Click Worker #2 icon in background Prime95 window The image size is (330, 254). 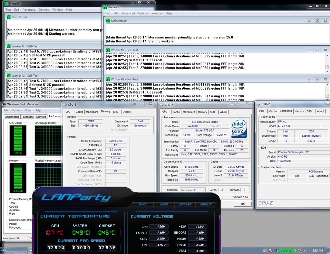click(x=9, y=75)
